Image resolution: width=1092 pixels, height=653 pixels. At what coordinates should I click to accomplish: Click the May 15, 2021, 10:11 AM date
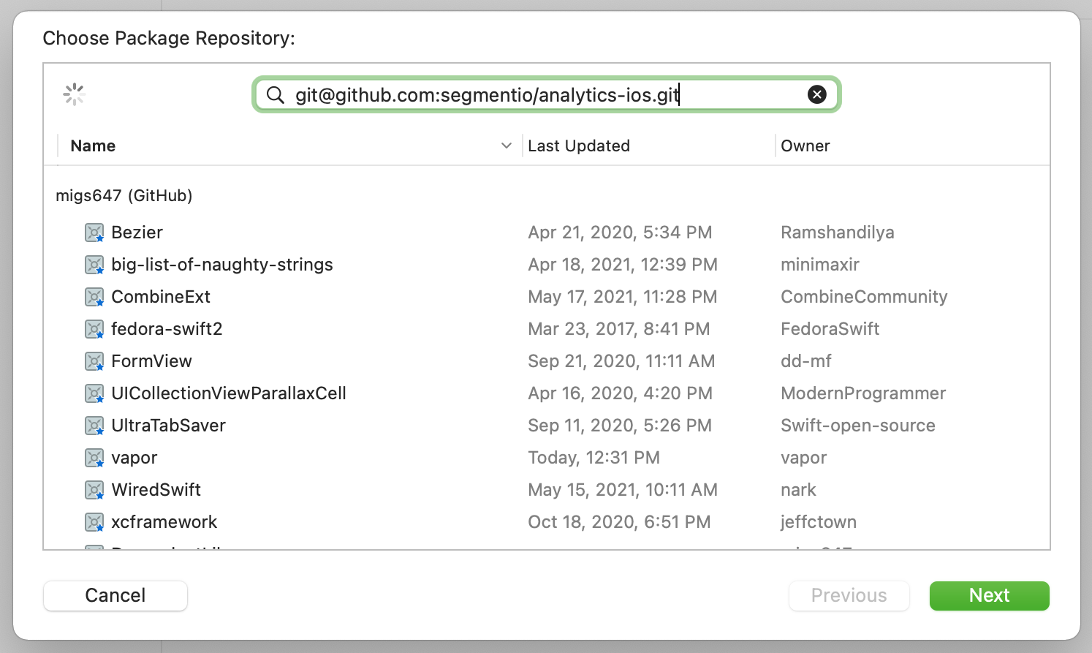(623, 490)
